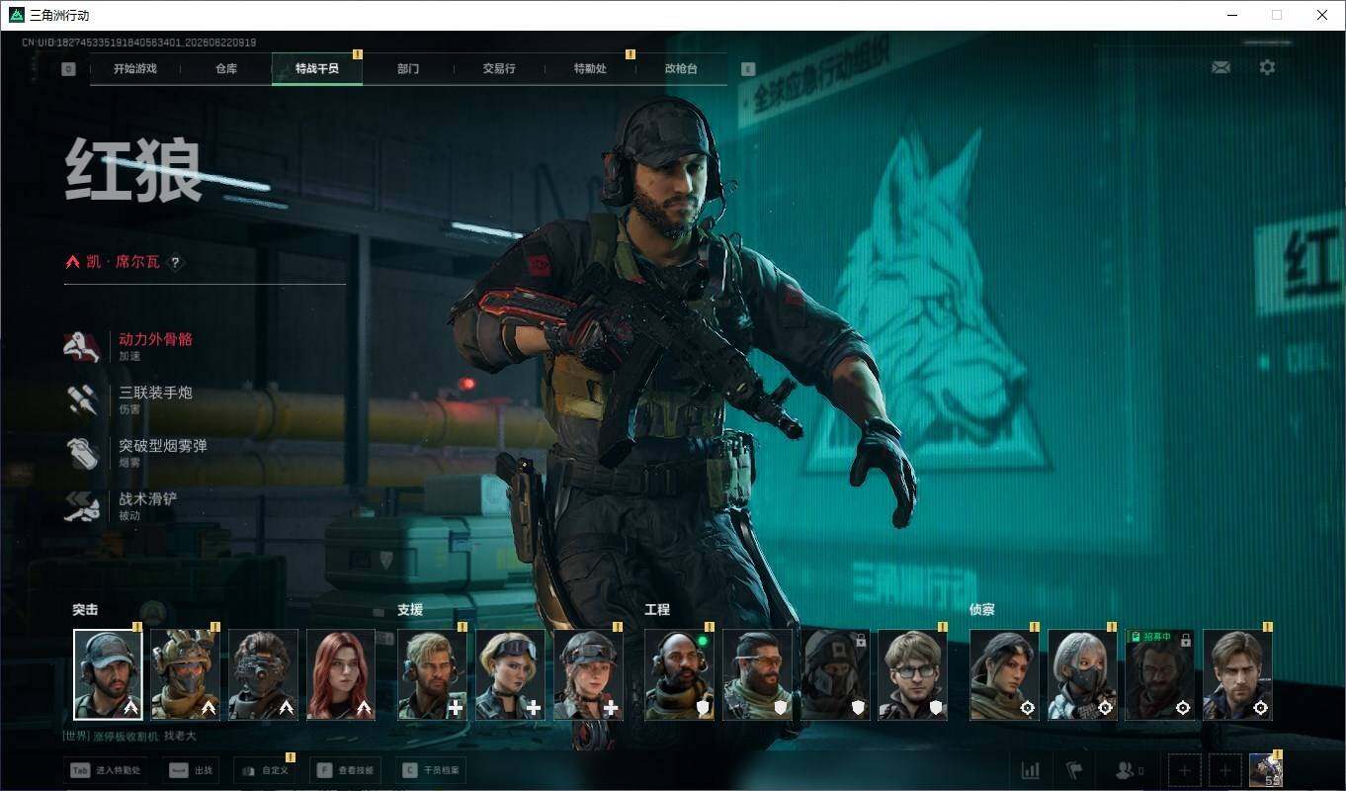Select the 三联装手炮 skill icon
Image resolution: width=1346 pixels, height=791 pixels.
point(83,399)
